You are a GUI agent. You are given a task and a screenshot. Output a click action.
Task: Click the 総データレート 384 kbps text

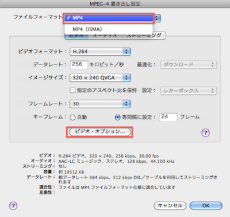pyautogui.click(x=137, y=180)
